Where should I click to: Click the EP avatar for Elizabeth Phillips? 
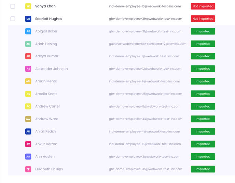pos(28,169)
